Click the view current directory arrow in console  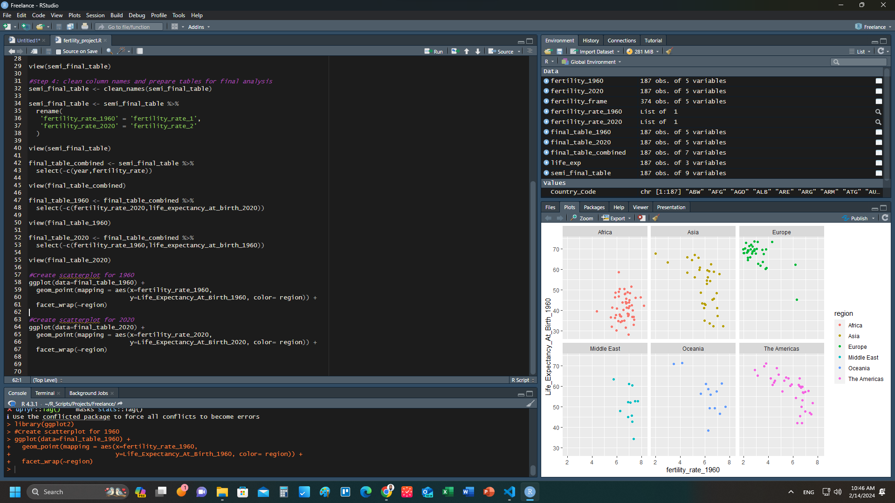pos(120,404)
